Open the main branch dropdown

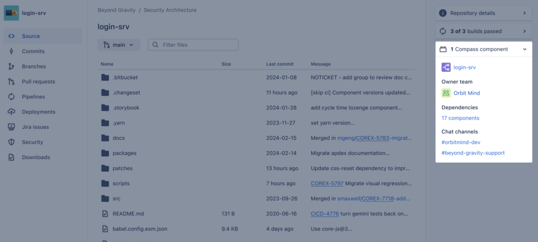click(x=118, y=45)
